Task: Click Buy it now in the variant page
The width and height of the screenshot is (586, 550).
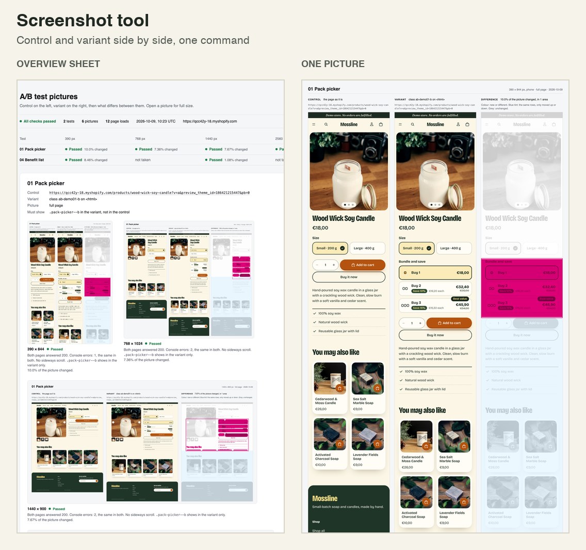Action: pyautogui.click(x=435, y=335)
